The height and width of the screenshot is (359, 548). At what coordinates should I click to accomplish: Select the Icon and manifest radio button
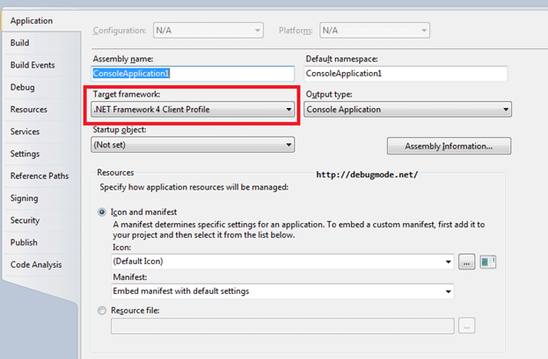102,212
